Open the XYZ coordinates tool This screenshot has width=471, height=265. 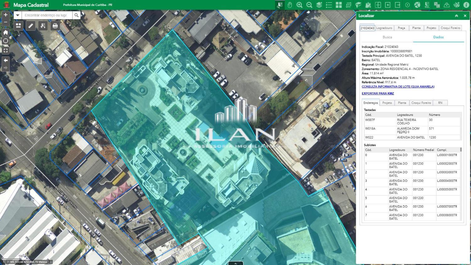coord(349,5)
